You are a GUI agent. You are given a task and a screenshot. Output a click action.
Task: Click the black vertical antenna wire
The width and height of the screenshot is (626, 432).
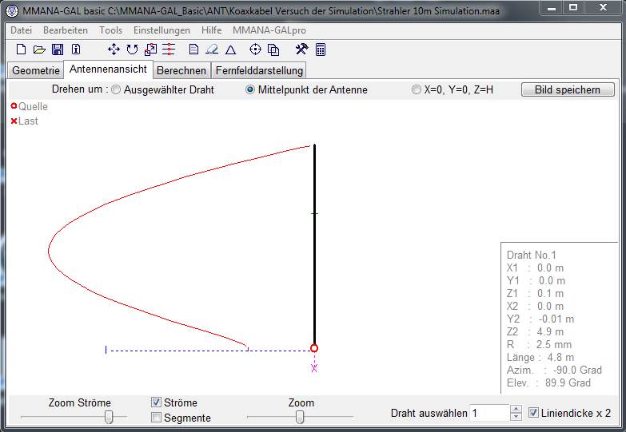click(314, 244)
